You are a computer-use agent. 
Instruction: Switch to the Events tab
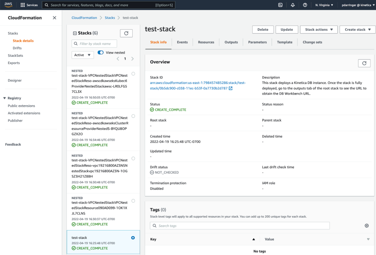[x=182, y=42]
